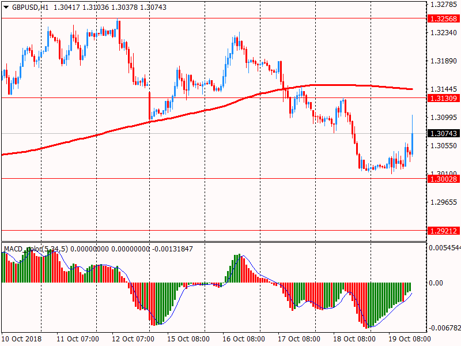461x346 pixels.
Task: Click the 1.31445 price scale value
Action: tap(444, 89)
